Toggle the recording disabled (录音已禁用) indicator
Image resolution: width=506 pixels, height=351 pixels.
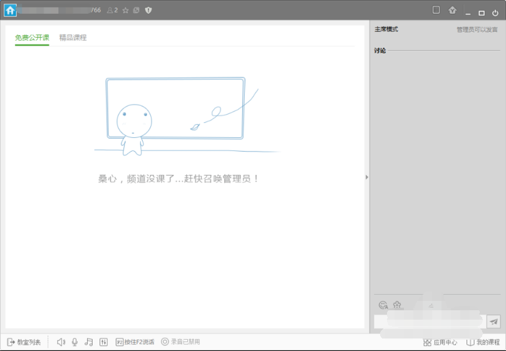tap(180, 342)
